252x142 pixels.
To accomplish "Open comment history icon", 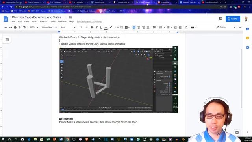I will pyautogui.click(x=220, y=19).
